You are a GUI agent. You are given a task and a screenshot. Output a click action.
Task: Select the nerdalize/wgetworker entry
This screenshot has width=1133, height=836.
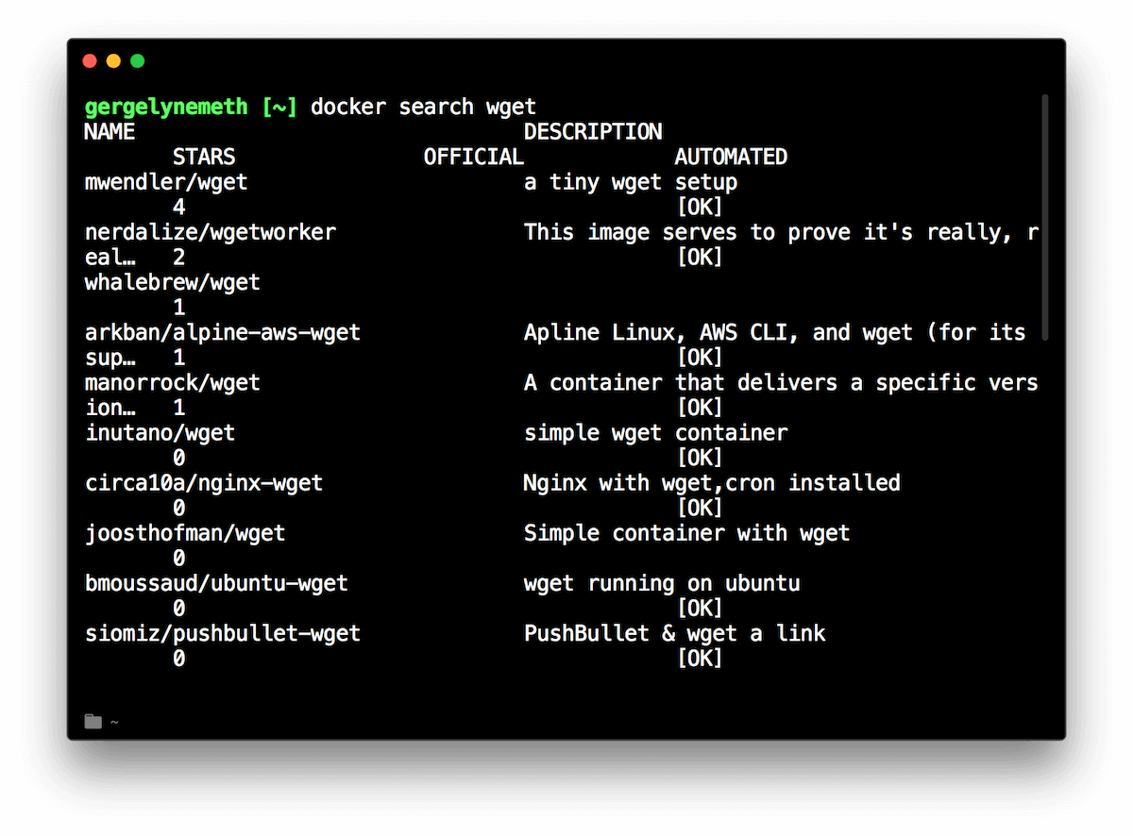[209, 231]
